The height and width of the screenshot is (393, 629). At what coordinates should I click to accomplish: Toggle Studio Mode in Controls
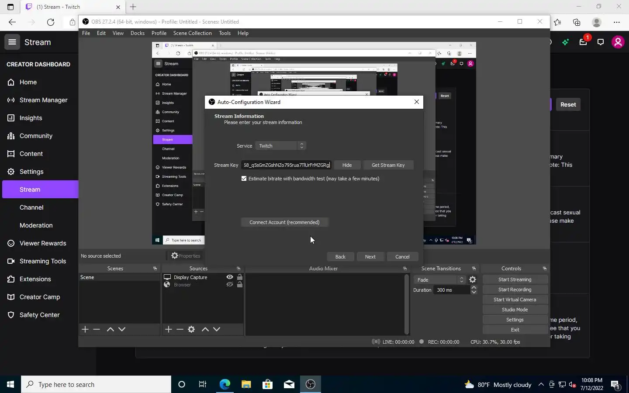point(515,310)
